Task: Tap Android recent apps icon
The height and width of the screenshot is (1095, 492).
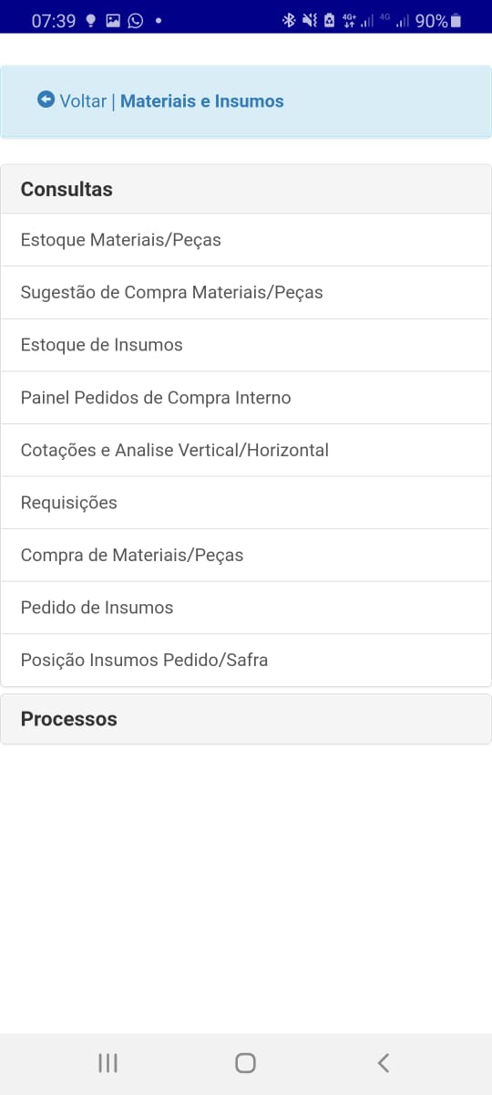Action: (108, 1062)
